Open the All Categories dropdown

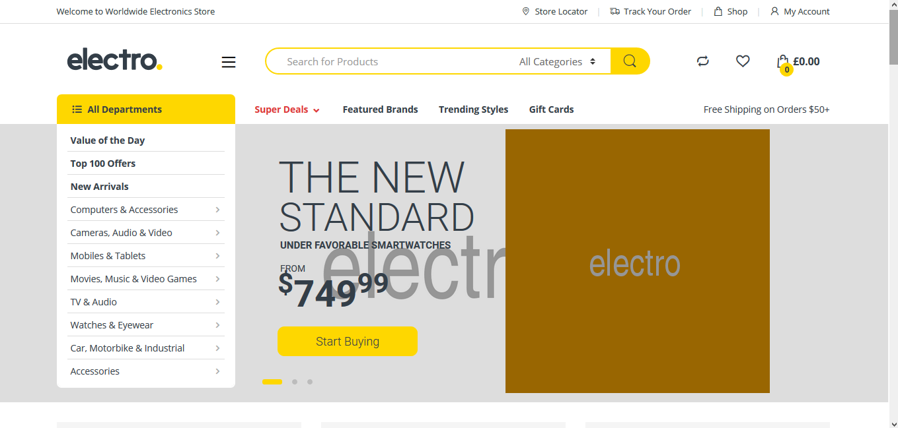pos(558,61)
